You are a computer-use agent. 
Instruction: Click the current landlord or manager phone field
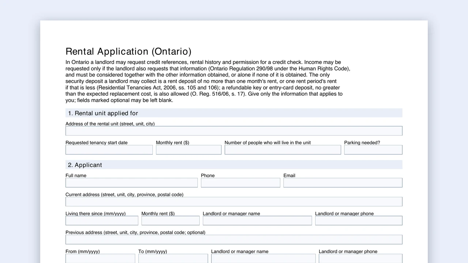(x=359, y=221)
